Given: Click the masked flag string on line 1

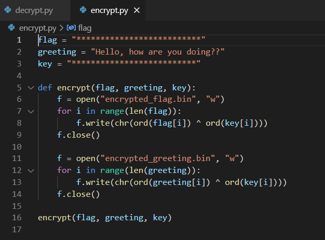Looking at the screenshot, I should coord(139,39).
